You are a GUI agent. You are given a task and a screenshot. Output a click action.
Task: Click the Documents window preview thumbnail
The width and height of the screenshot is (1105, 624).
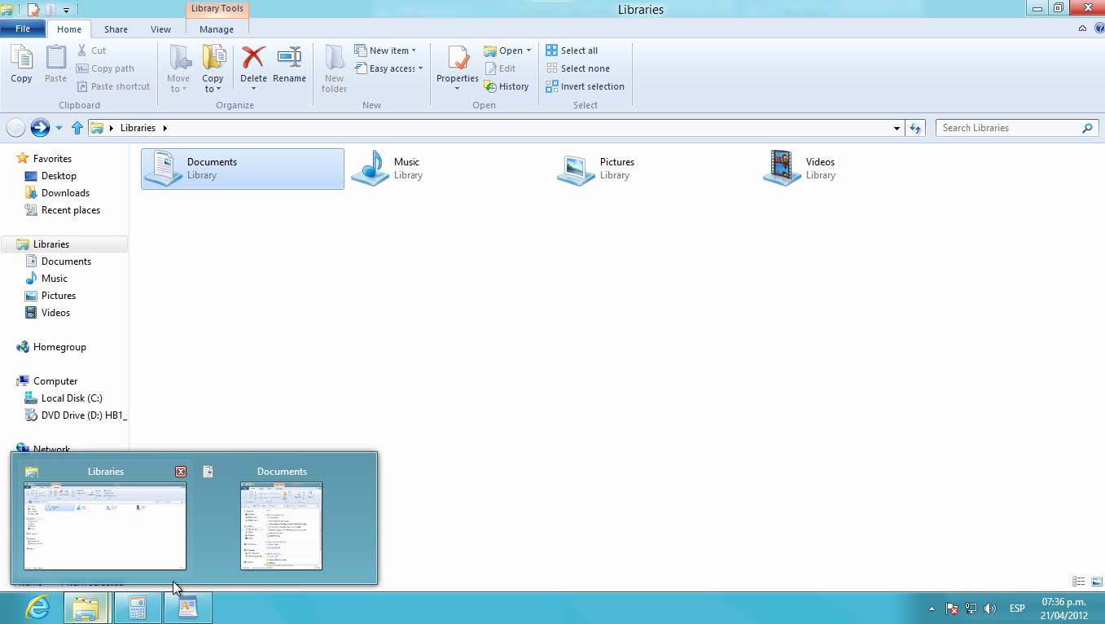pyautogui.click(x=281, y=525)
